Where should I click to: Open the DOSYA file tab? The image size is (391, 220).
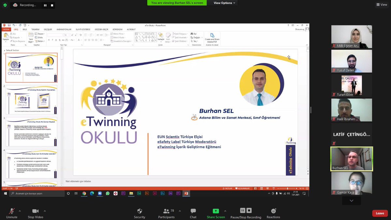click(6, 29)
